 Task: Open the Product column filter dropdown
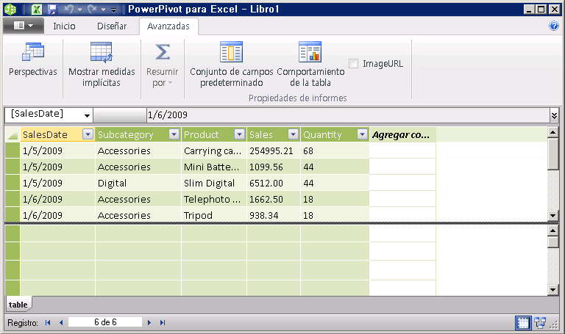[239, 134]
